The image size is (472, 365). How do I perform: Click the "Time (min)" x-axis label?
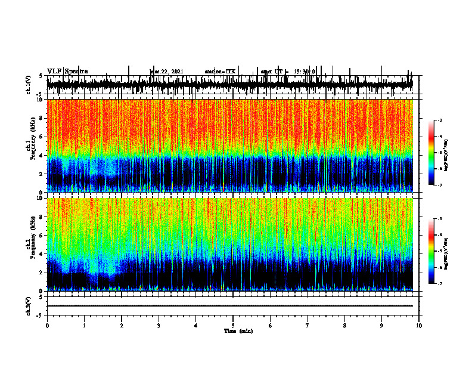238,331
